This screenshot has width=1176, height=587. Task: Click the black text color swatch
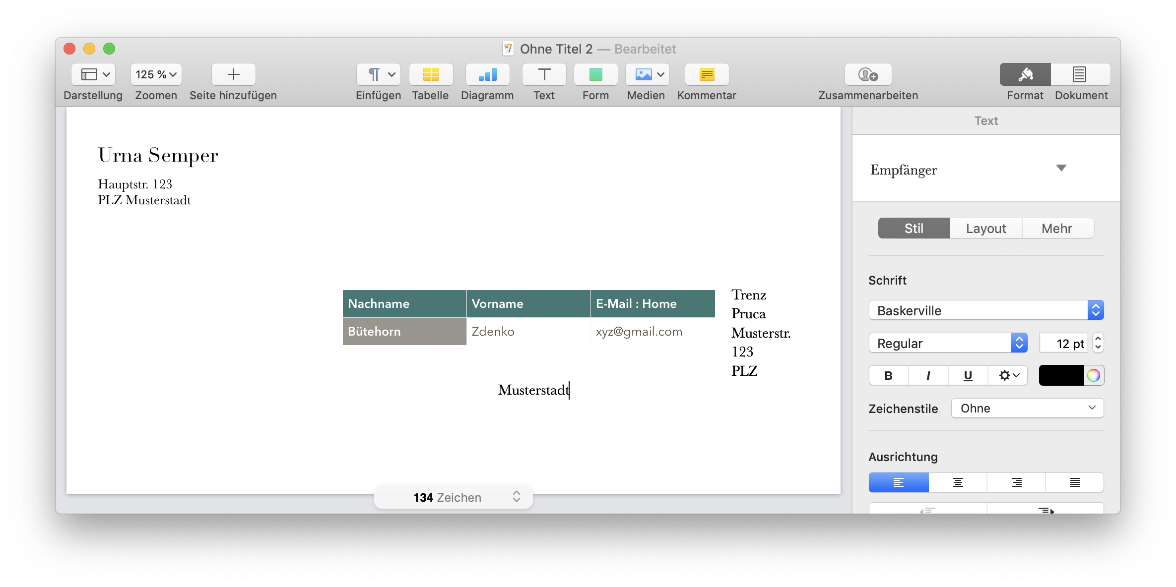[x=1061, y=375]
